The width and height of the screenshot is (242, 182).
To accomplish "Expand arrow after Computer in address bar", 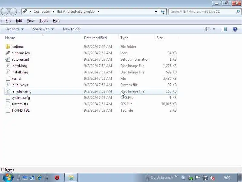I will pyautogui.click(x=54, y=12).
